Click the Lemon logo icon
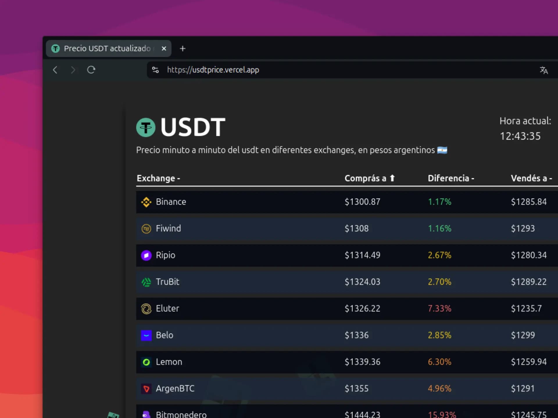Image resolution: width=558 pixels, height=418 pixels. pyautogui.click(x=146, y=362)
